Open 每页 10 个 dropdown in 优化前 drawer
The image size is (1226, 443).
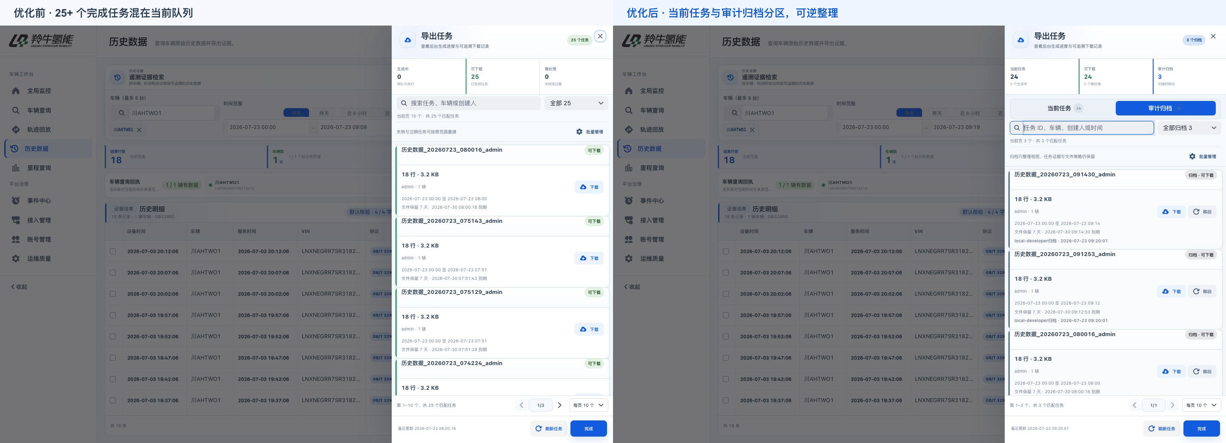point(588,406)
